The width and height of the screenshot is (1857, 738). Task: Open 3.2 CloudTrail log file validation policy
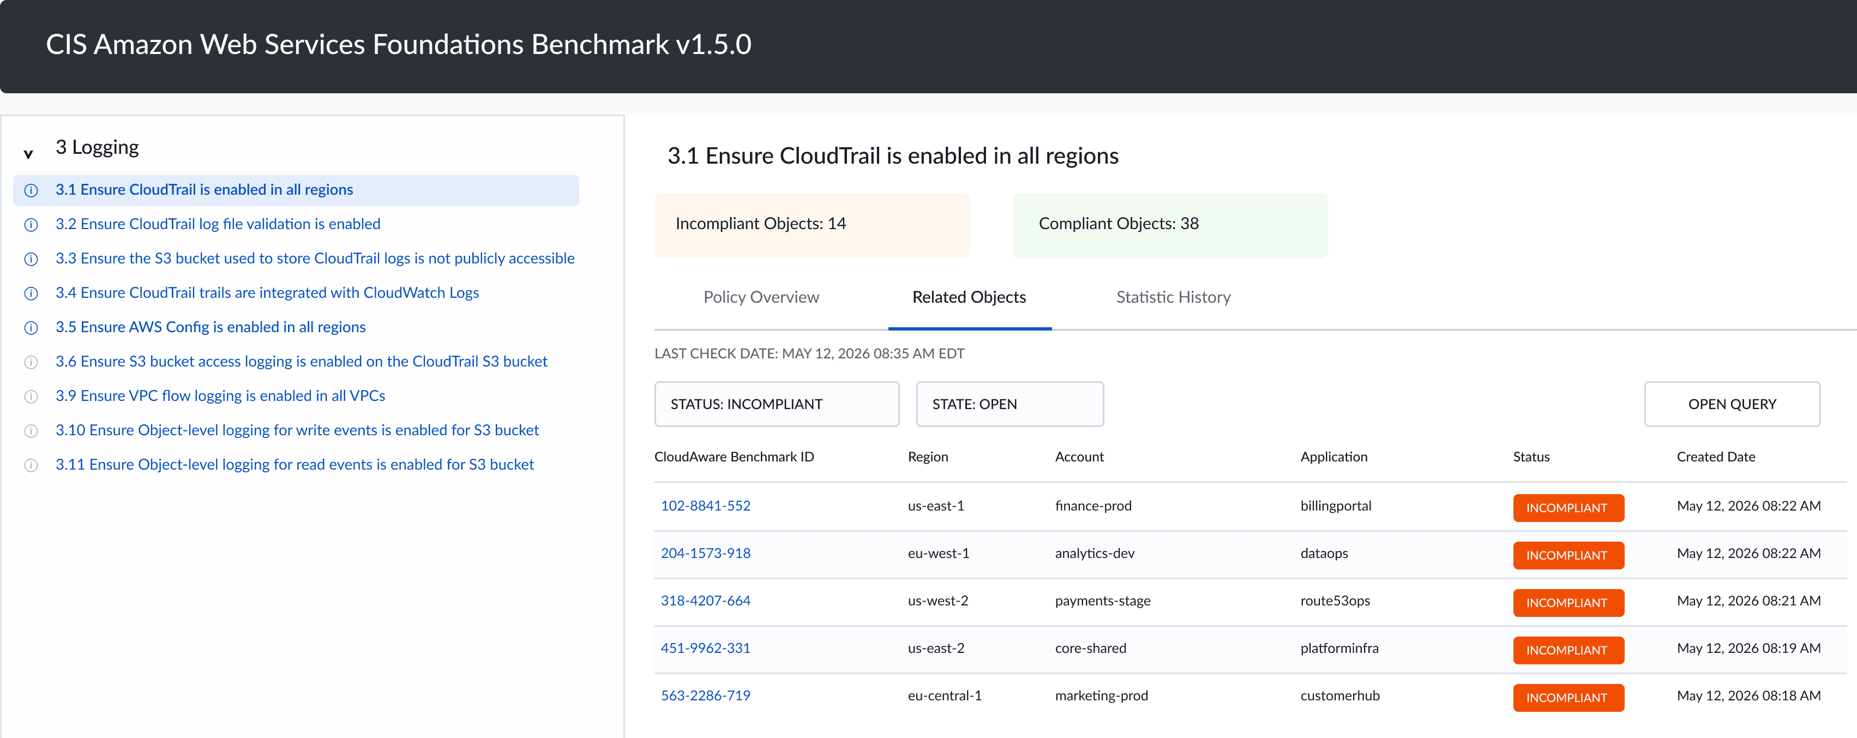(218, 224)
